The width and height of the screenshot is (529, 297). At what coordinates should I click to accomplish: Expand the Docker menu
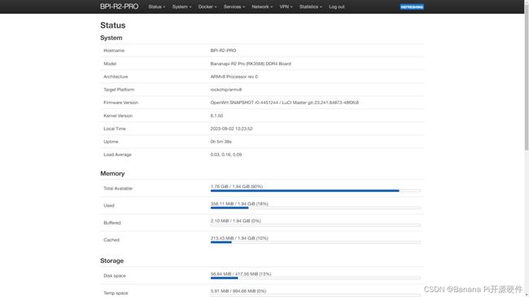[x=208, y=7]
